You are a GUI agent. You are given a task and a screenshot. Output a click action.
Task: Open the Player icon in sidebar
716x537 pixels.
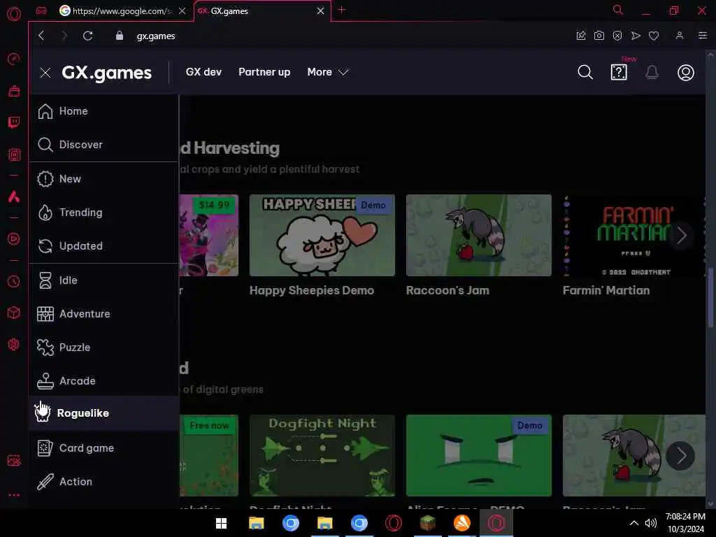[x=14, y=239]
